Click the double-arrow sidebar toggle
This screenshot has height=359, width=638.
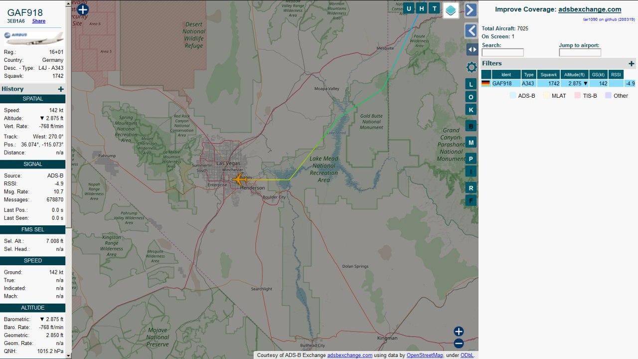coord(472,49)
